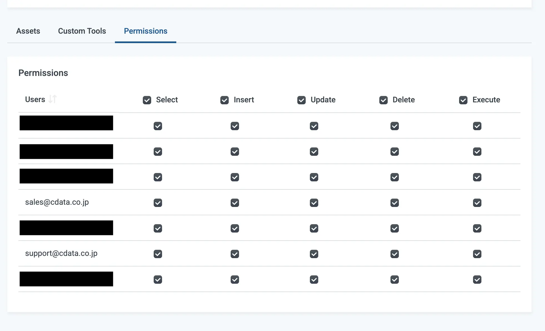The width and height of the screenshot is (545, 331).
Task: Select the Permissions tab
Action: [x=146, y=31]
